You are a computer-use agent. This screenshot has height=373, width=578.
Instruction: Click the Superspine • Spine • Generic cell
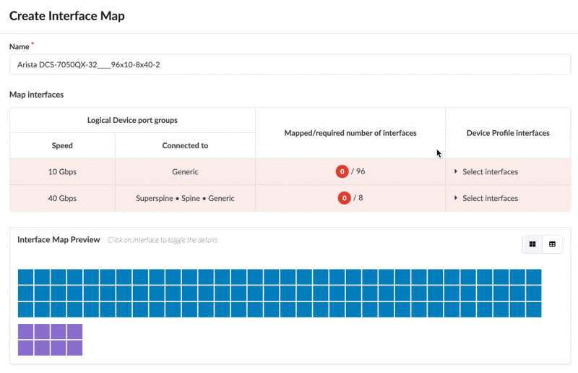coord(185,198)
